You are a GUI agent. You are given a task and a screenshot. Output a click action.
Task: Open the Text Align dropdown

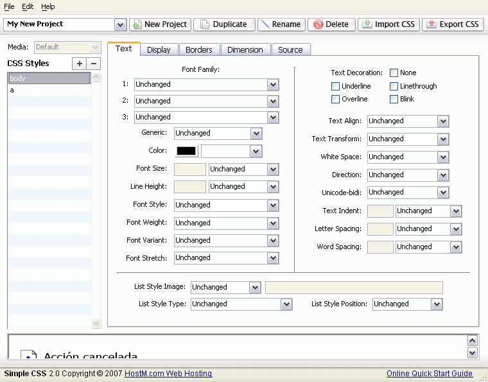(443, 121)
